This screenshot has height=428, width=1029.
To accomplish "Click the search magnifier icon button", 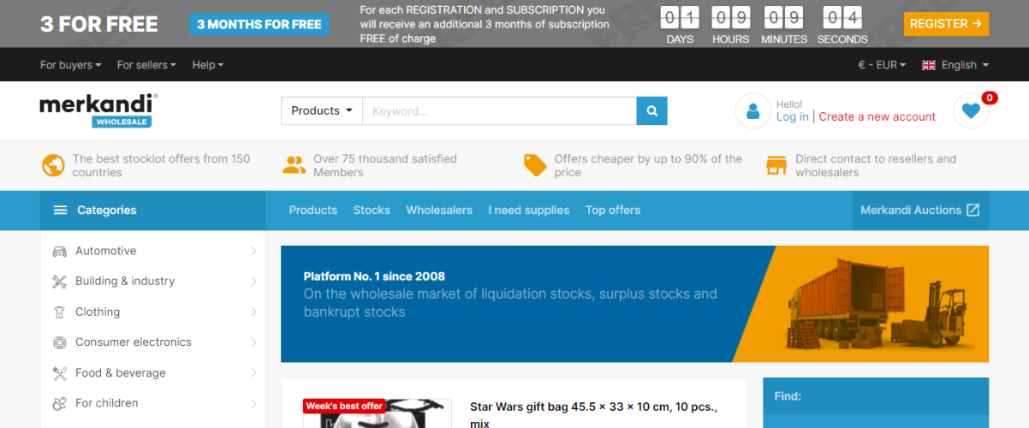I will [651, 110].
